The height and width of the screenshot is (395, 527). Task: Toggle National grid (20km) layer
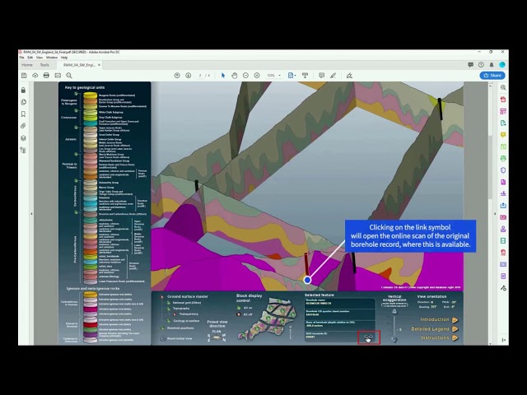click(x=168, y=303)
